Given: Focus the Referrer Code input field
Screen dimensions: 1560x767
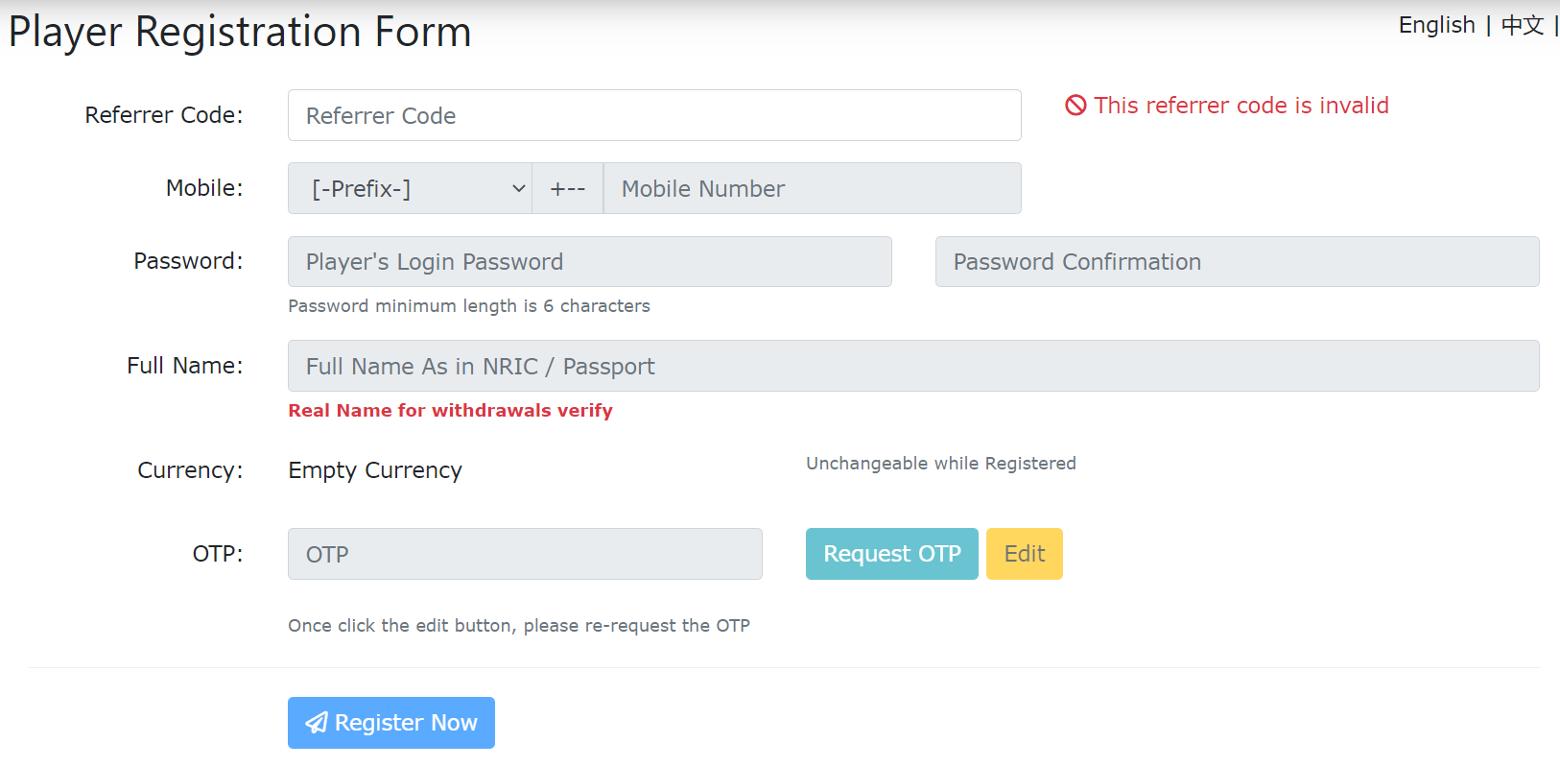Looking at the screenshot, I should (x=654, y=115).
